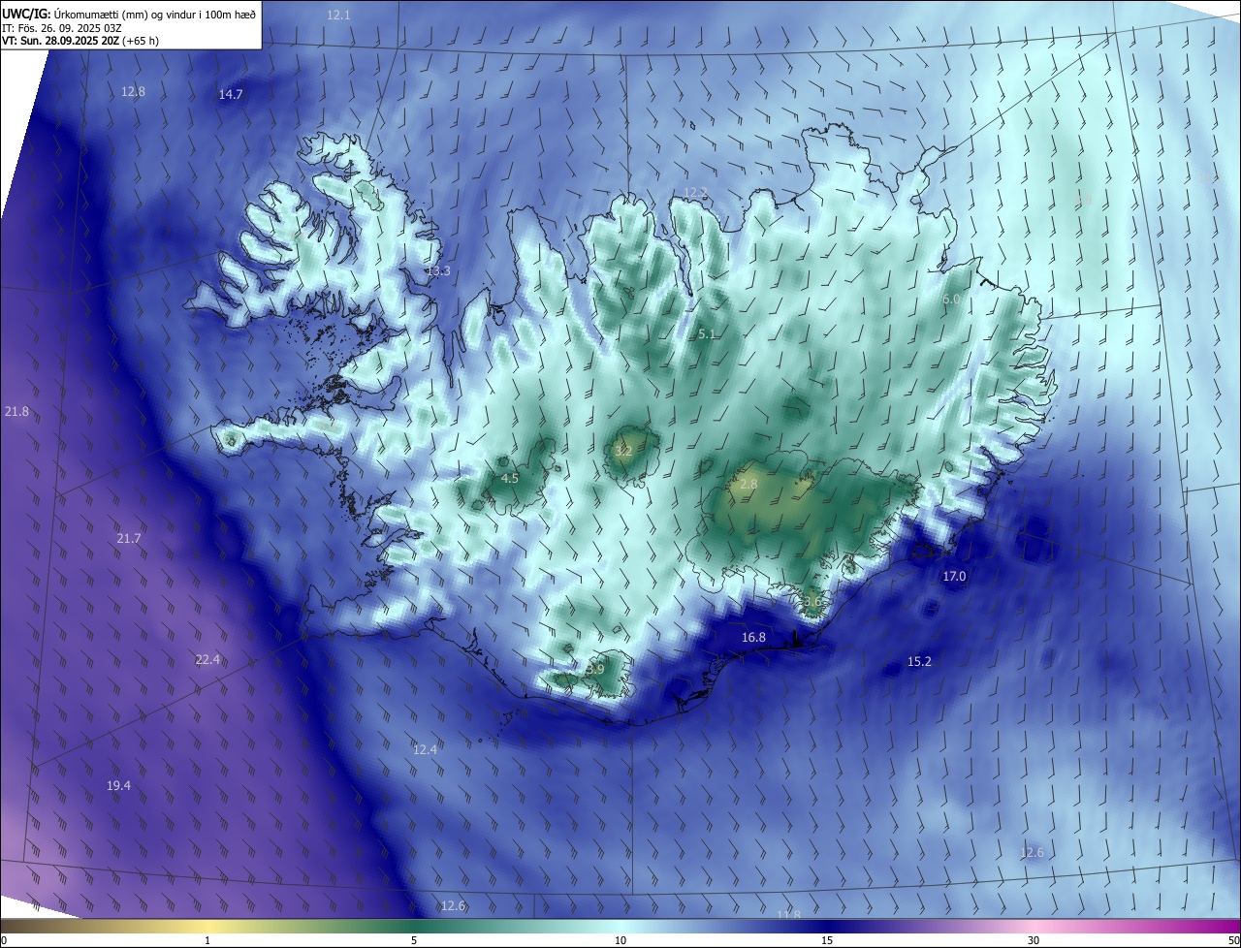Click the valid time "VT: Sun. 28.09.2025 20Z (+65 h)"
1241x948 pixels.
80,41
